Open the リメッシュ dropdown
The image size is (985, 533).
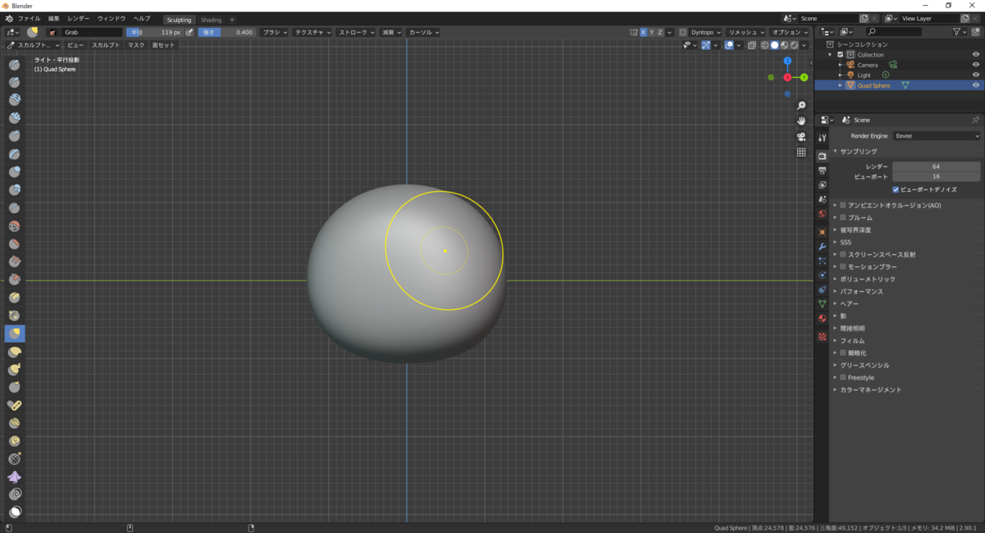746,33
